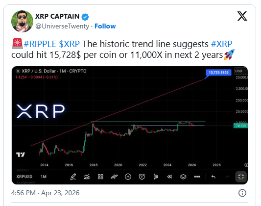Viewport: 261px width, 206px height.
Task: Click the X logo icon
Action: click(242, 16)
